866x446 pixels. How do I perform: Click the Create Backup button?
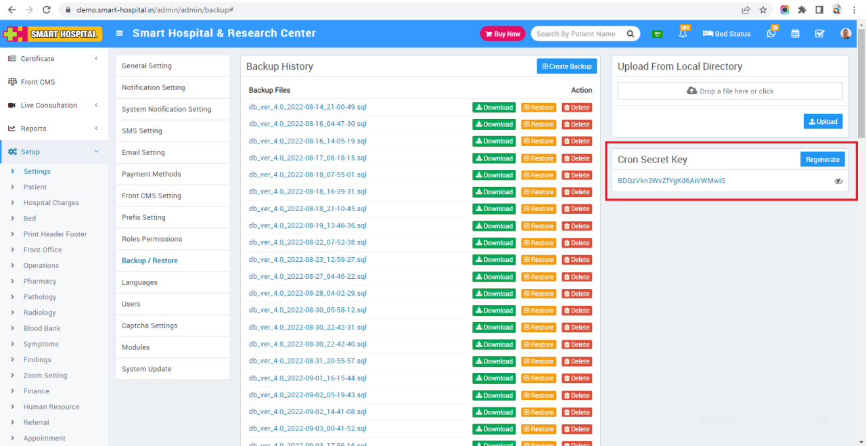(x=567, y=66)
